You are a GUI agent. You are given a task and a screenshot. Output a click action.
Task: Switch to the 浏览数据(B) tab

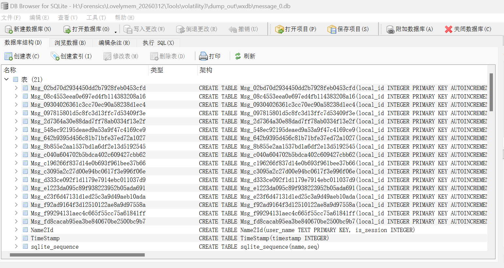[70, 43]
